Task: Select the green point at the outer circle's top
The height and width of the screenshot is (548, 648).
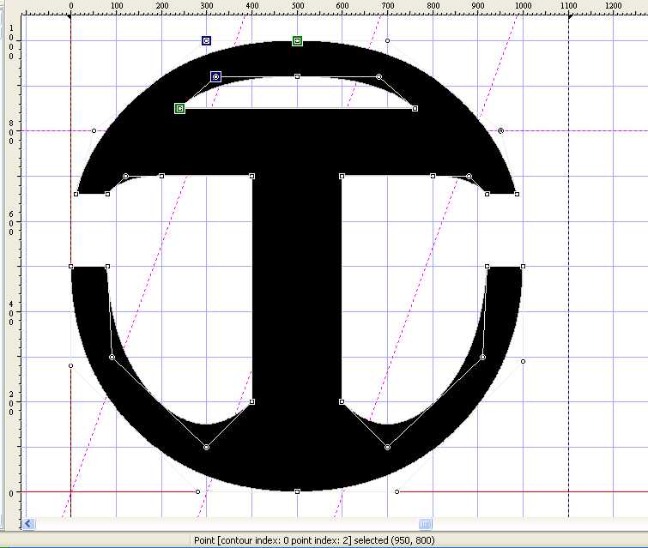Action: (x=297, y=41)
